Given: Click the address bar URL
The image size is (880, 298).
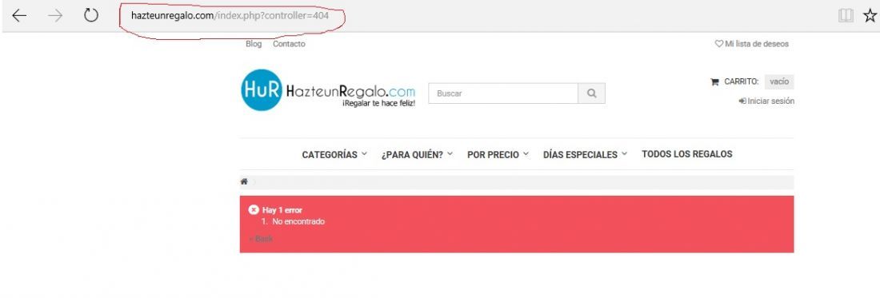Looking at the screenshot, I should pos(230,16).
